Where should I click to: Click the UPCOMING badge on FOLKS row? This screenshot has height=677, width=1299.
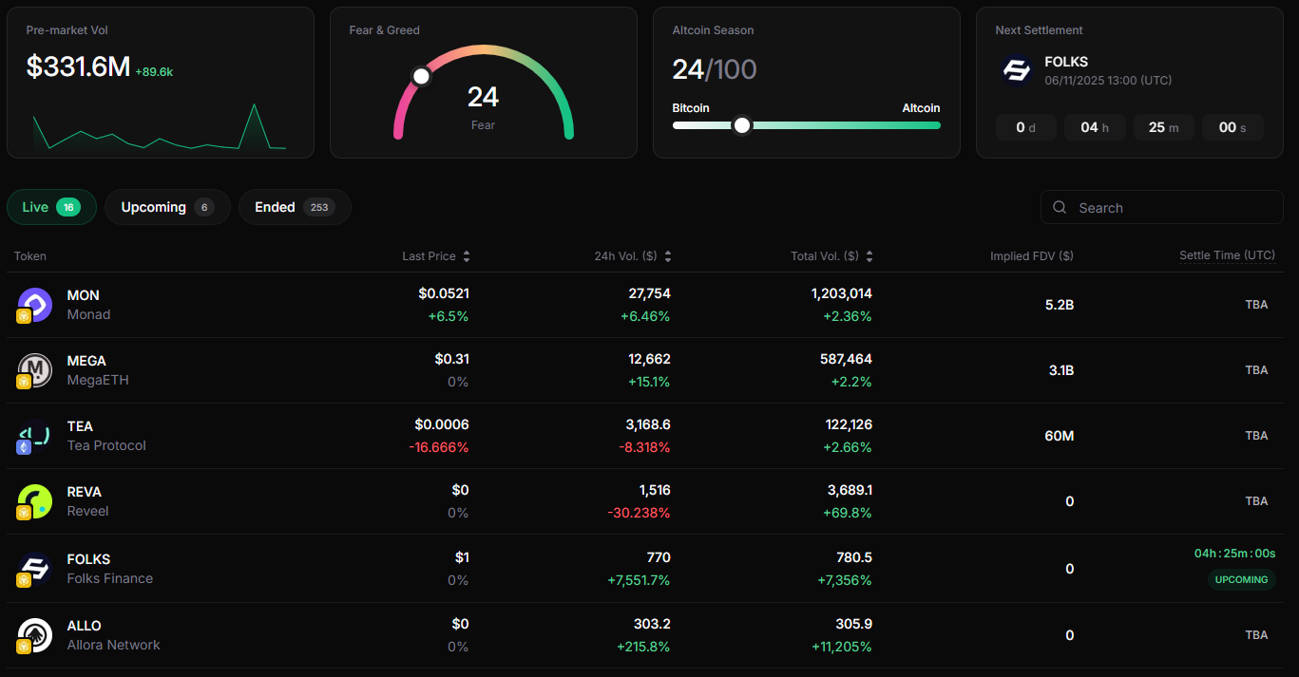click(1241, 580)
